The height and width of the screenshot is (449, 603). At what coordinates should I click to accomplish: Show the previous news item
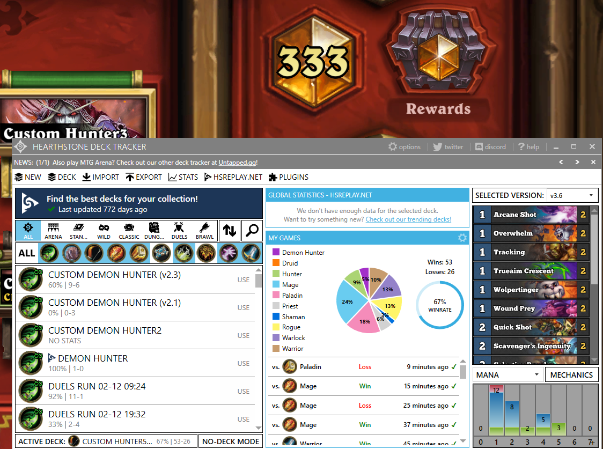pyautogui.click(x=561, y=162)
